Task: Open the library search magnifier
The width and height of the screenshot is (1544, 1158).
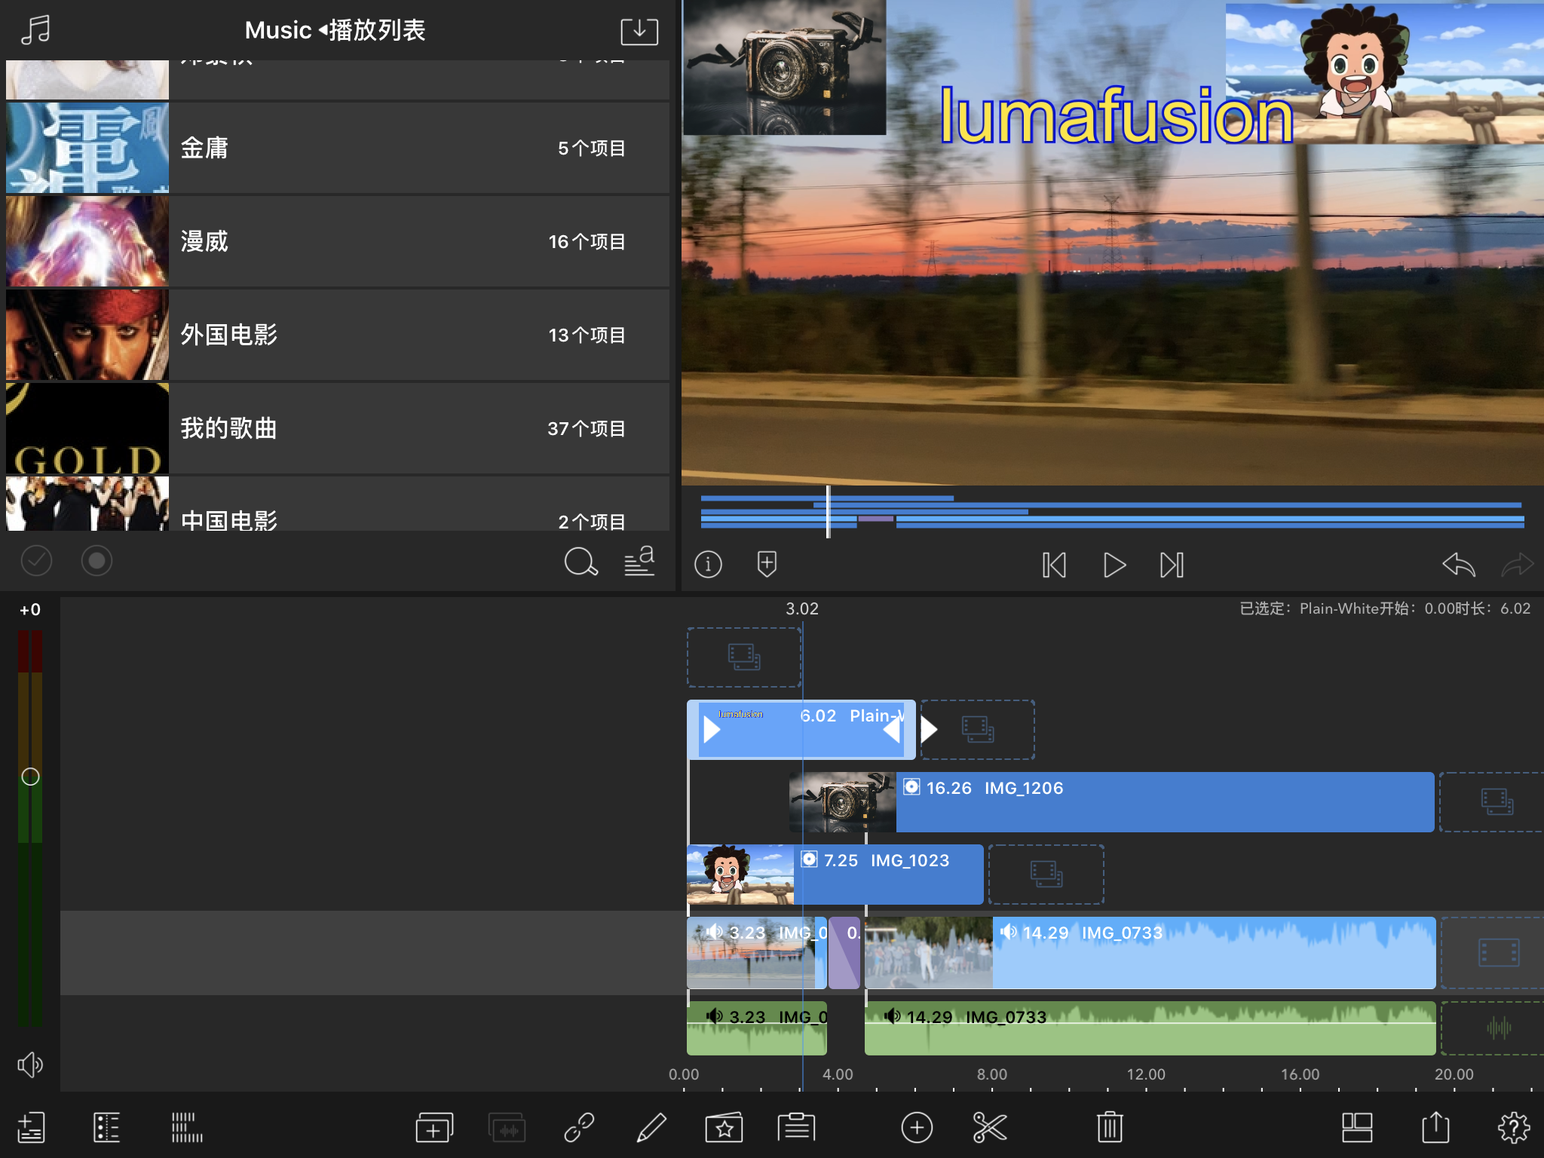Action: pyautogui.click(x=581, y=562)
